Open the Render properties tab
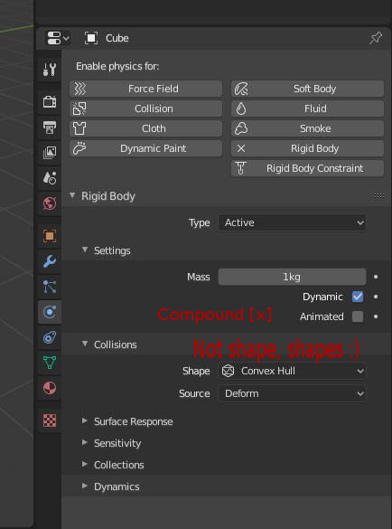The height and width of the screenshot is (529, 392). click(x=50, y=101)
